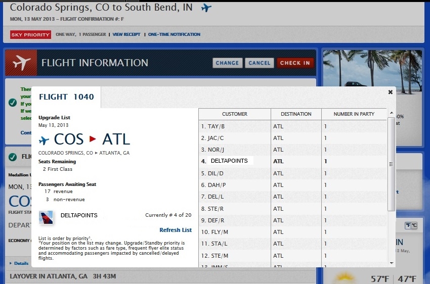Click the Colorado Springs to South Bend heading

pyautogui.click(x=101, y=8)
